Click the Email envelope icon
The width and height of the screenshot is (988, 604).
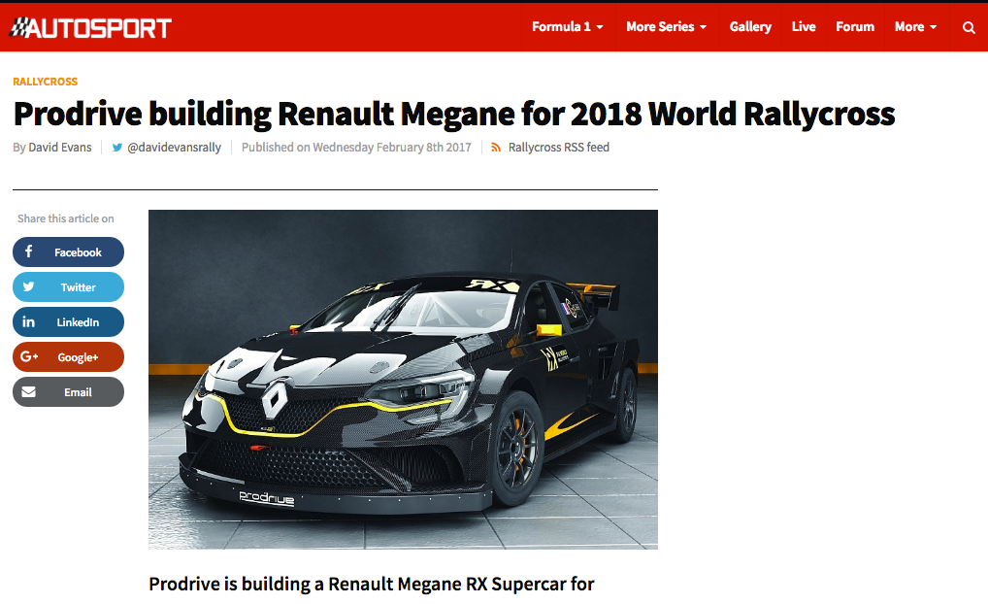28,392
